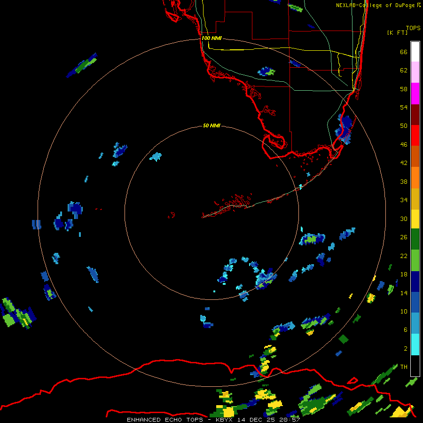Screen dimensions: 423x423
Task: Click the bright yellow legend swatch
Action: 415,219
